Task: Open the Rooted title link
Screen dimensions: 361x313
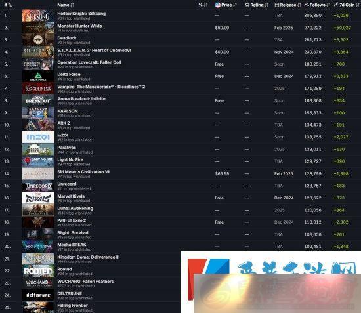Action: (64, 269)
